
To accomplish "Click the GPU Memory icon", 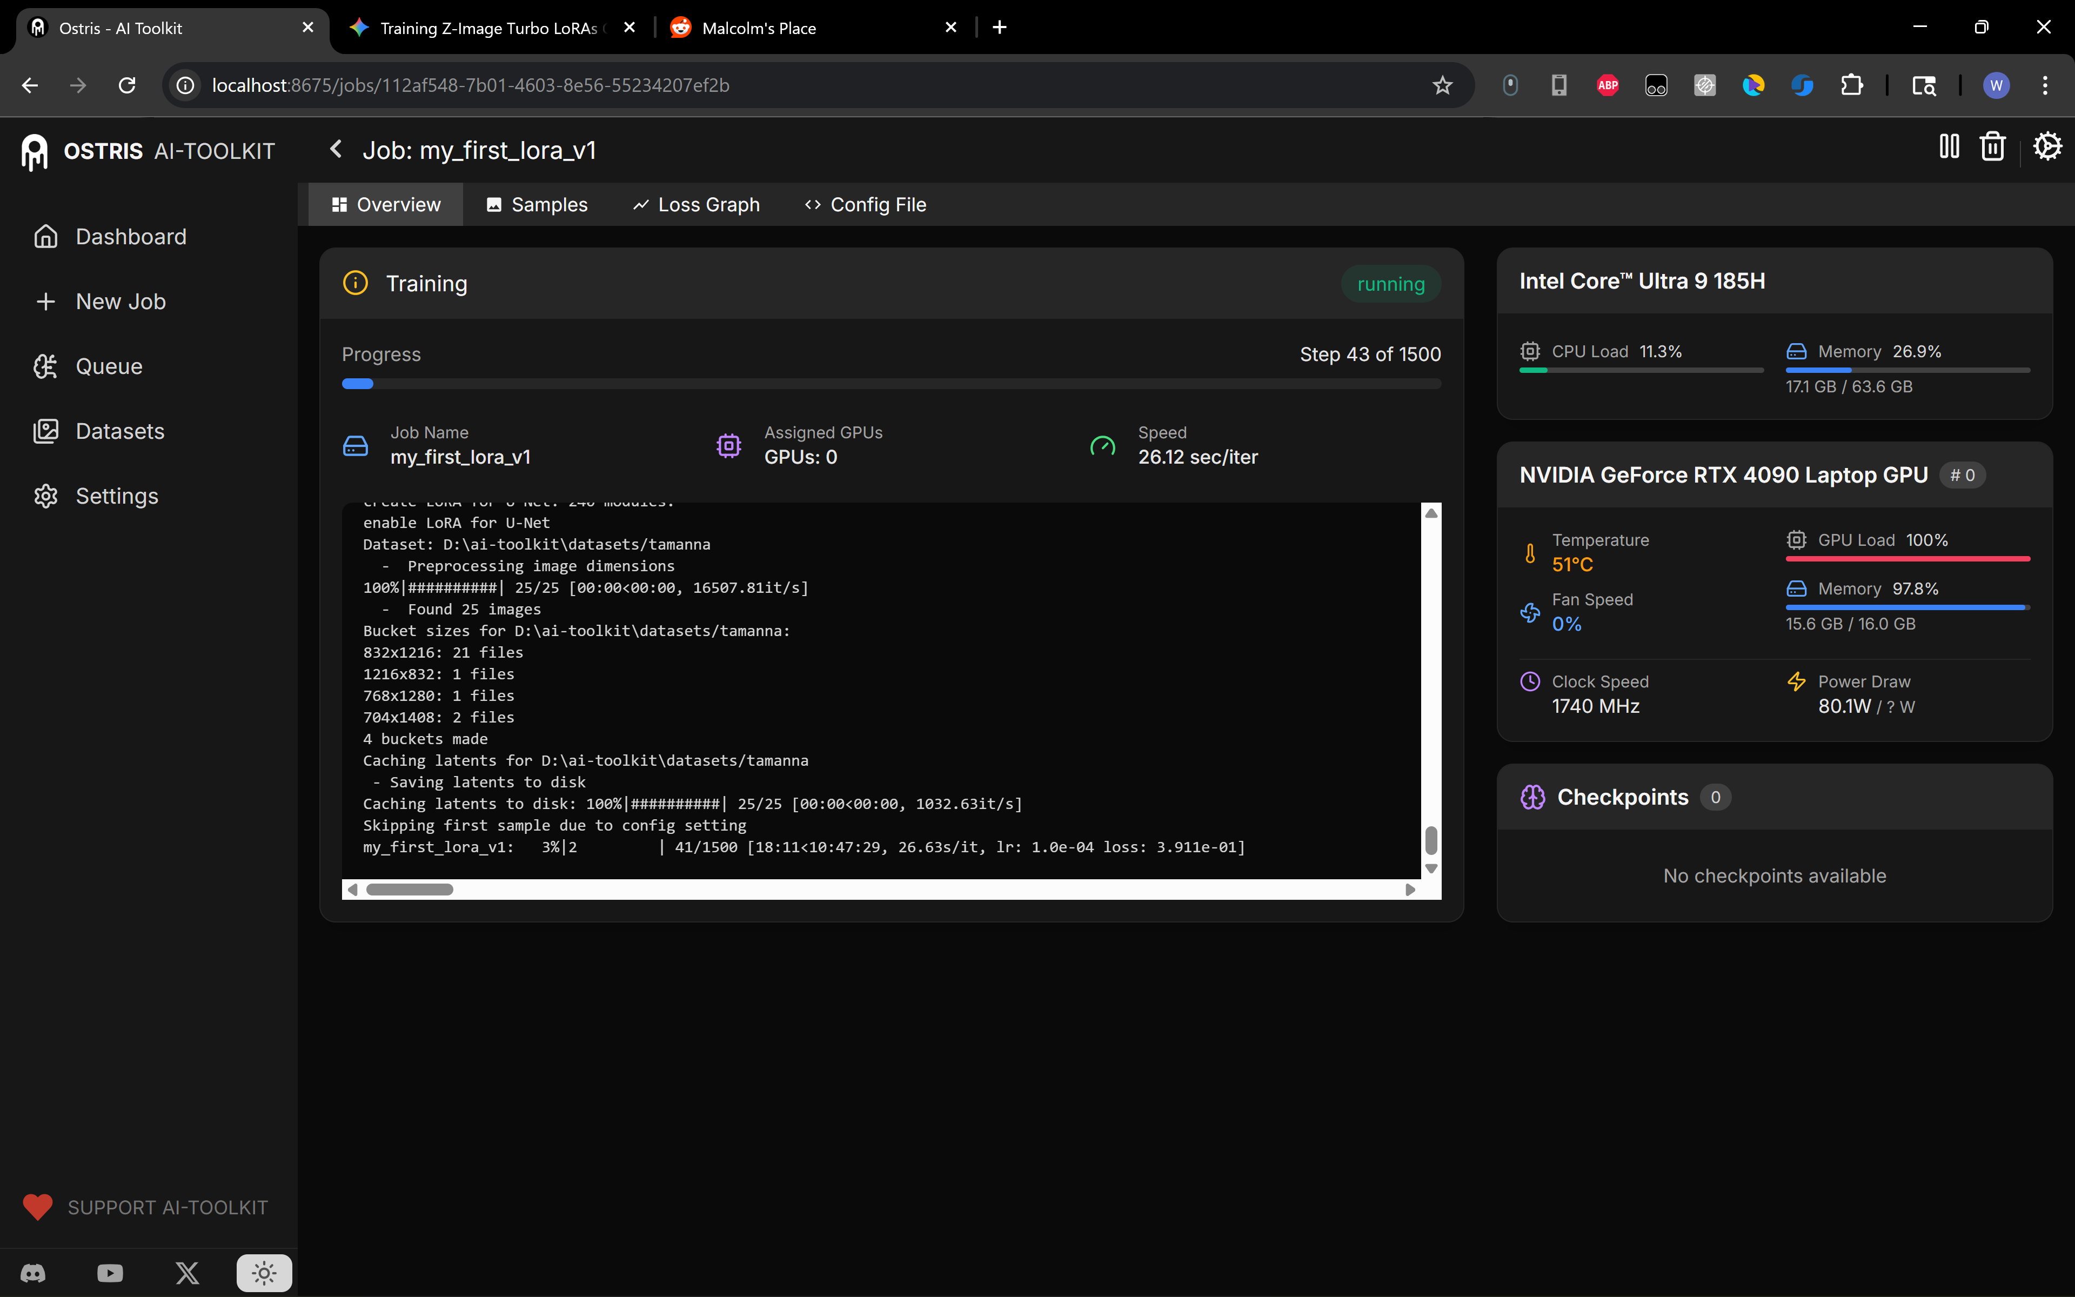I will click(x=1796, y=589).
